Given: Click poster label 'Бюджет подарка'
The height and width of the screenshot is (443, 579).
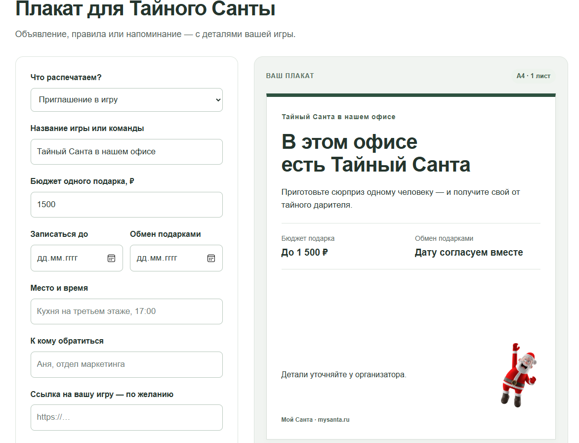Looking at the screenshot, I should [308, 239].
